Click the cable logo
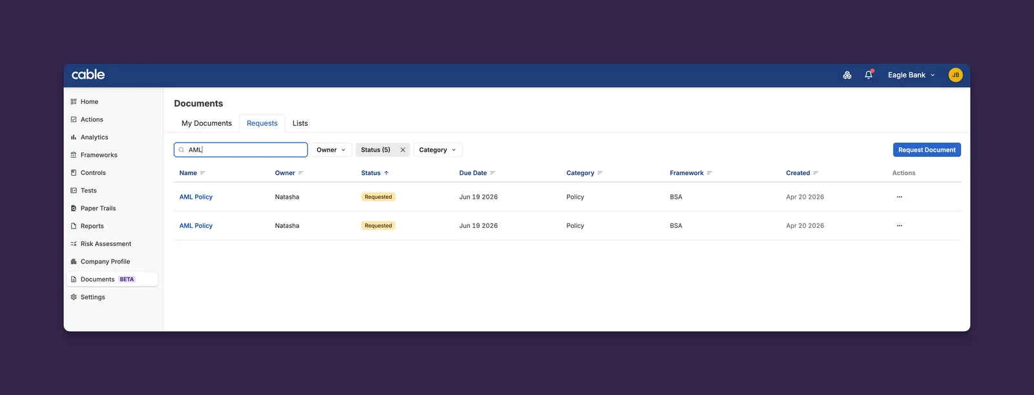This screenshot has width=1034, height=395. pos(88,75)
